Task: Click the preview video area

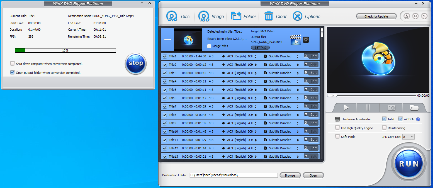Action: click(378, 60)
